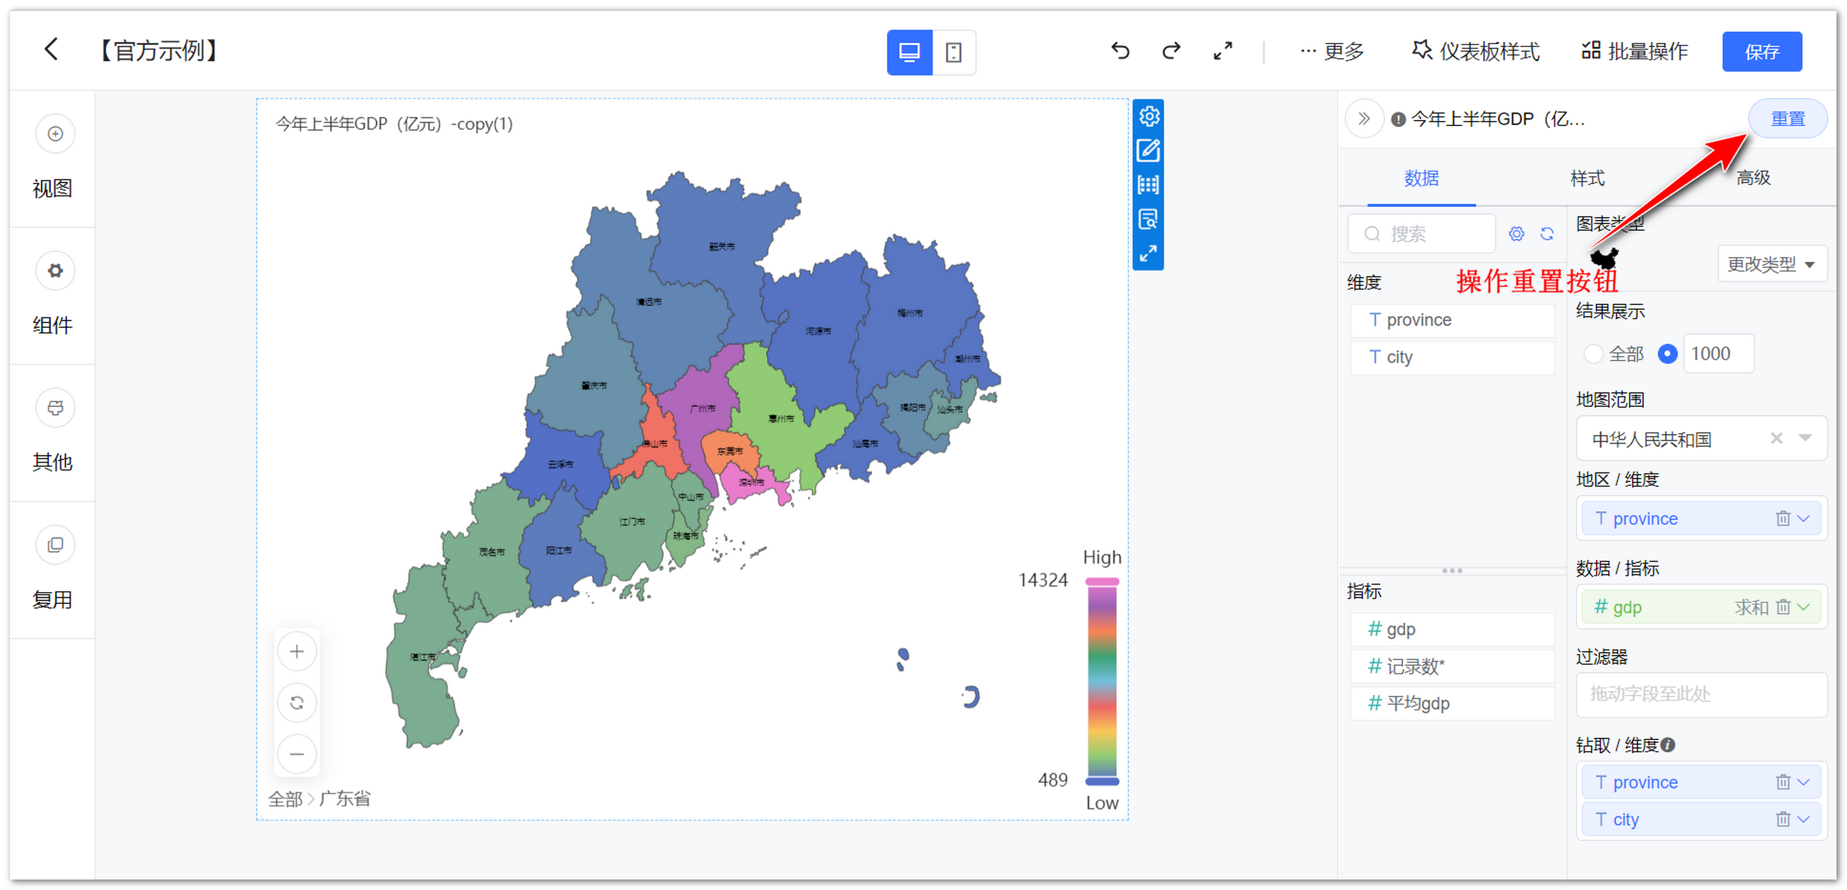Image resolution: width=1847 pixels, height=890 pixels.
Task: Delete gdp from 数据/指标
Action: click(x=1782, y=607)
